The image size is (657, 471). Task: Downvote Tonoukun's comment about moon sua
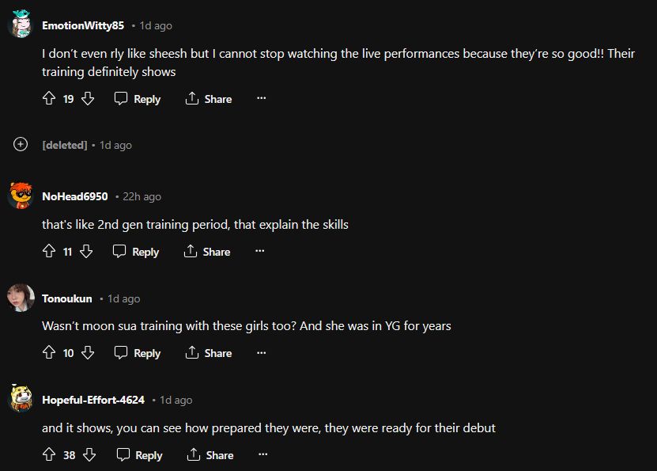coord(88,353)
